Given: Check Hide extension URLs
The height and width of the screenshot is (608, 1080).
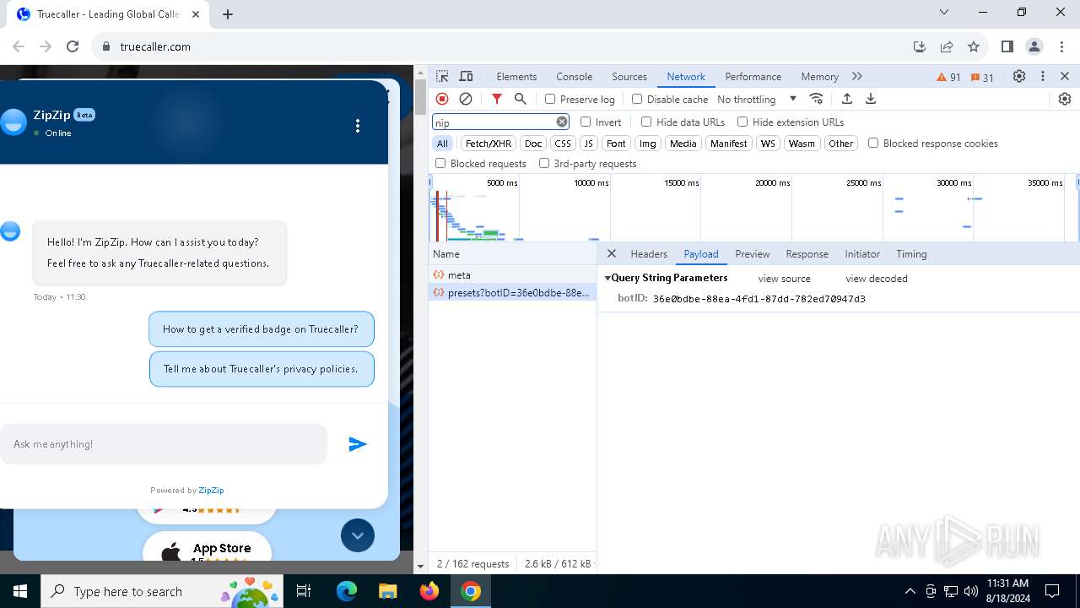Looking at the screenshot, I should coord(742,122).
